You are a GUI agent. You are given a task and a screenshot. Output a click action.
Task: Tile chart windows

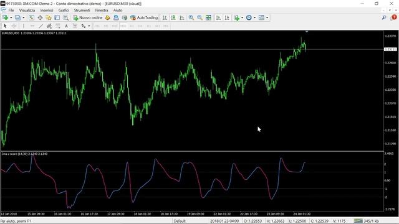(x=208, y=17)
